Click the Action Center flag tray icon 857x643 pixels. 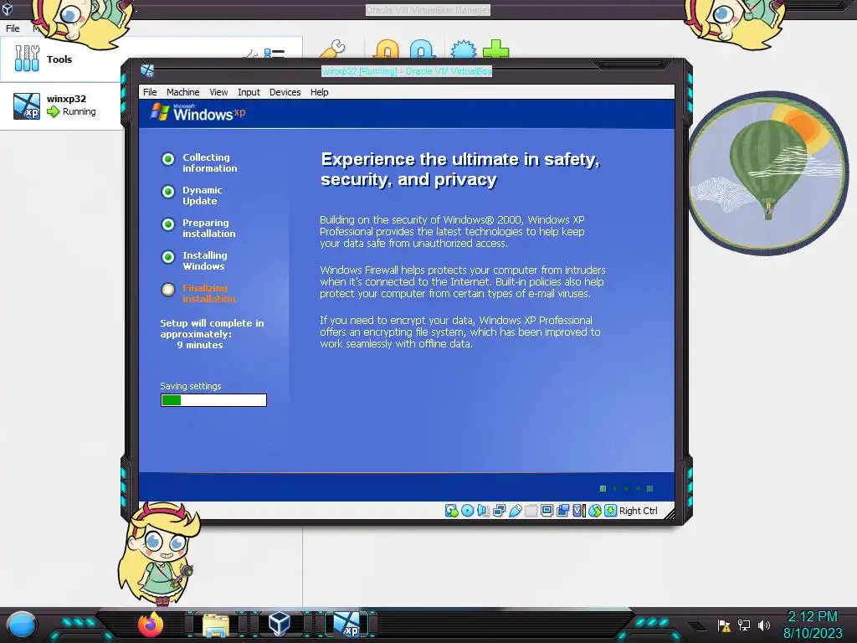point(724,625)
